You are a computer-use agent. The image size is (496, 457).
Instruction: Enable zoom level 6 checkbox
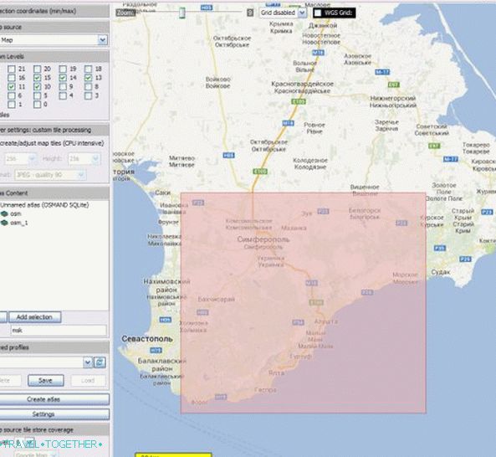[12, 95]
